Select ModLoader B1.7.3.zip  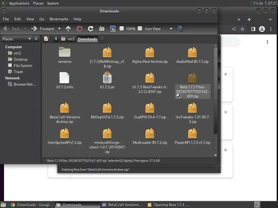[x=150, y=136]
